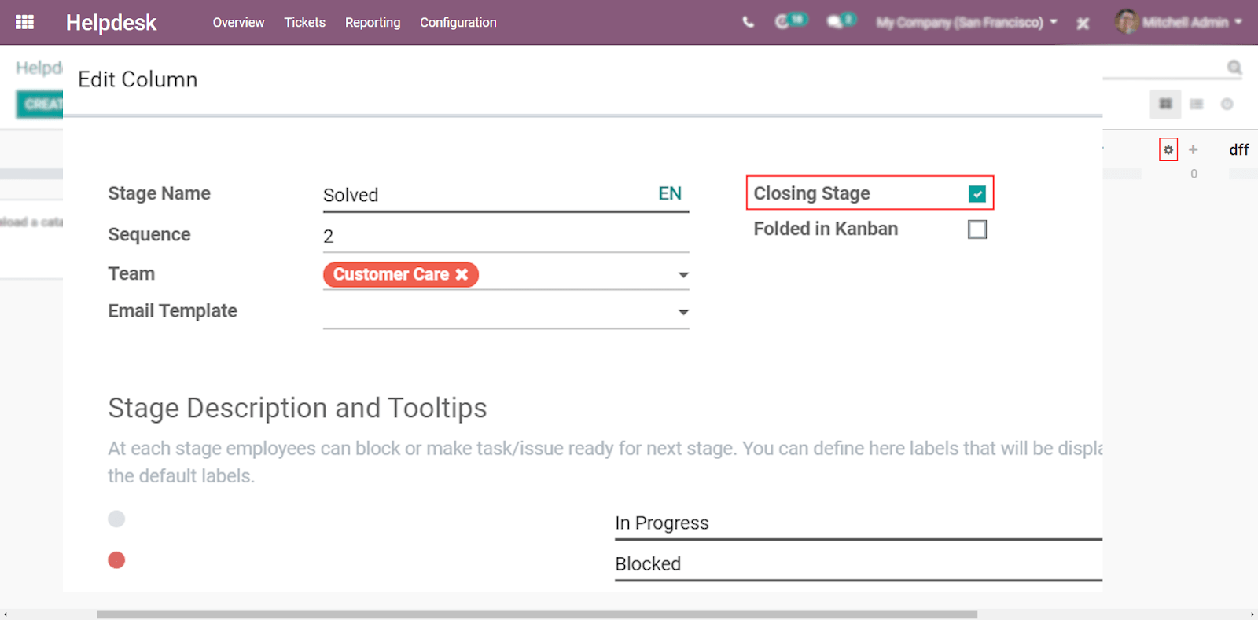Click the phone call icon
The width and height of the screenshot is (1258, 620).
click(748, 22)
